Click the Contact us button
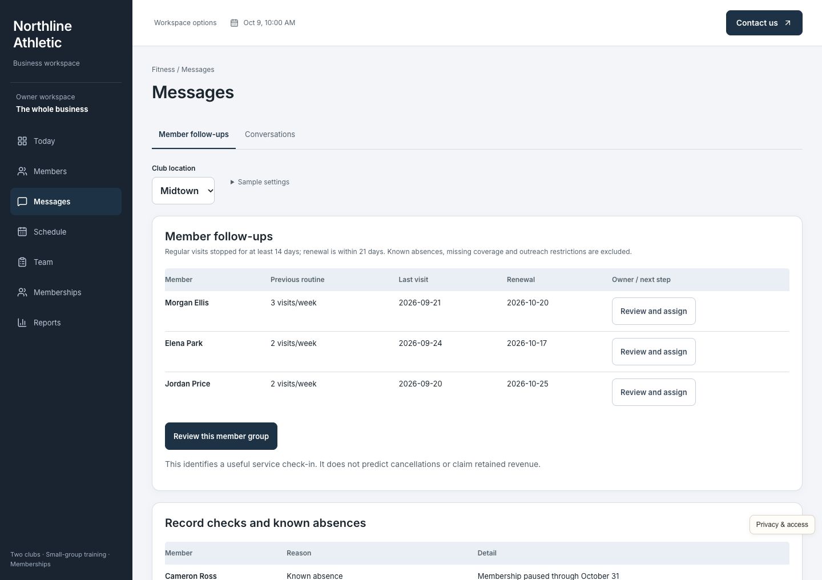The width and height of the screenshot is (822, 580). click(x=764, y=23)
